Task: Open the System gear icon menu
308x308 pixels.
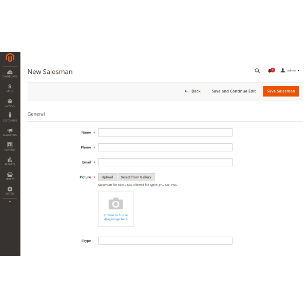Action: pyautogui.click(x=10, y=190)
